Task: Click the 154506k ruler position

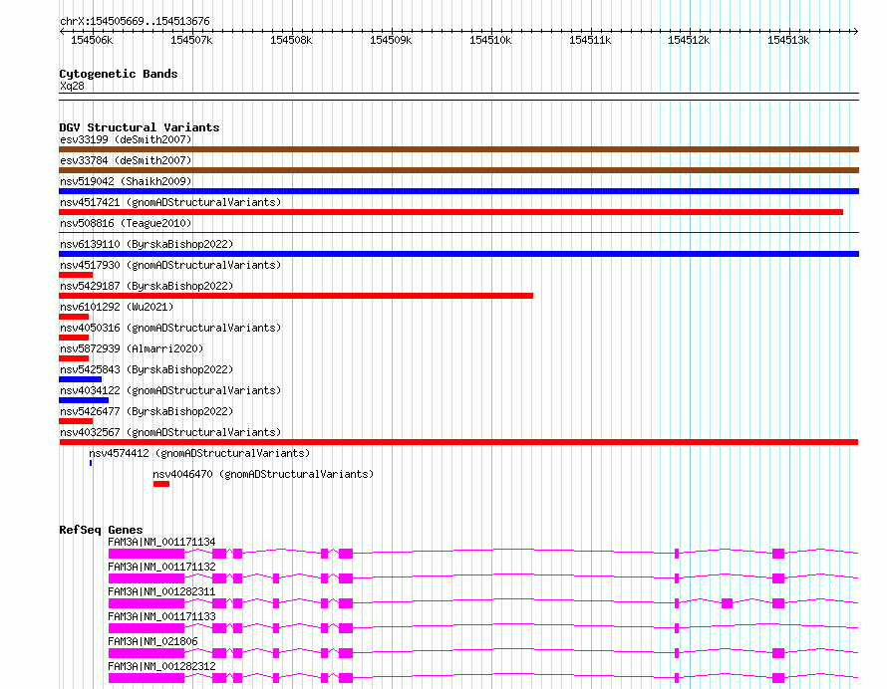Action: coord(92,40)
